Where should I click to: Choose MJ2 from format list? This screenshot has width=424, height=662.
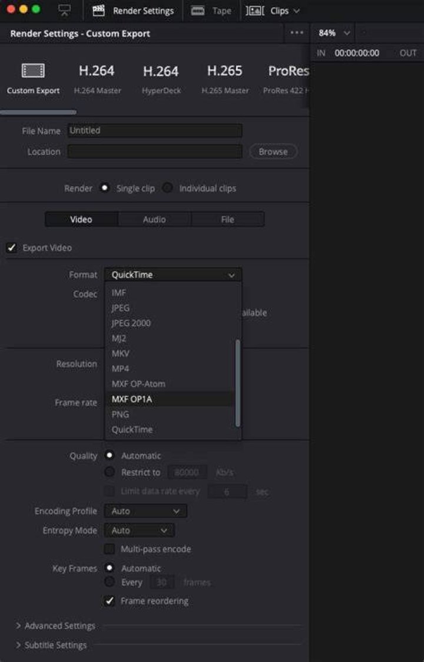pos(169,338)
